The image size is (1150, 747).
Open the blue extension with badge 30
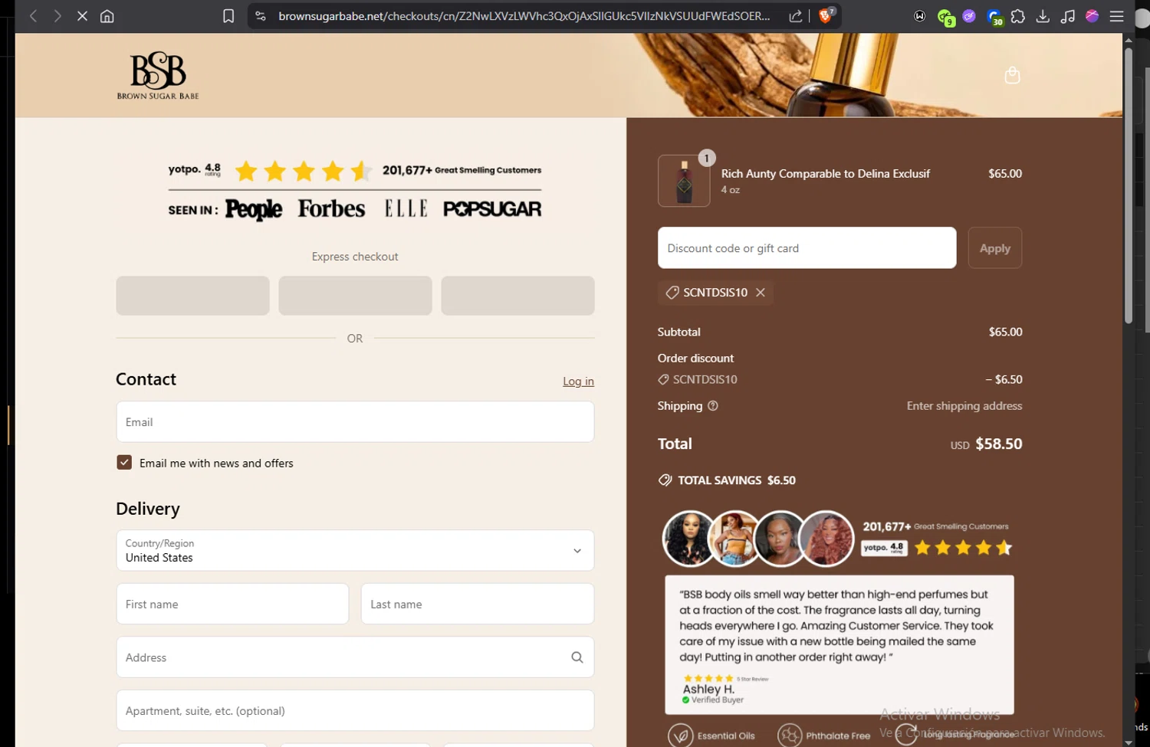995,17
